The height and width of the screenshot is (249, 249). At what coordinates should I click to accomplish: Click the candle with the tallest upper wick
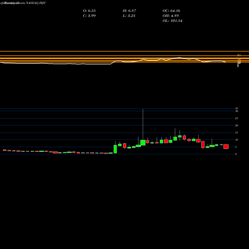coord(143,142)
